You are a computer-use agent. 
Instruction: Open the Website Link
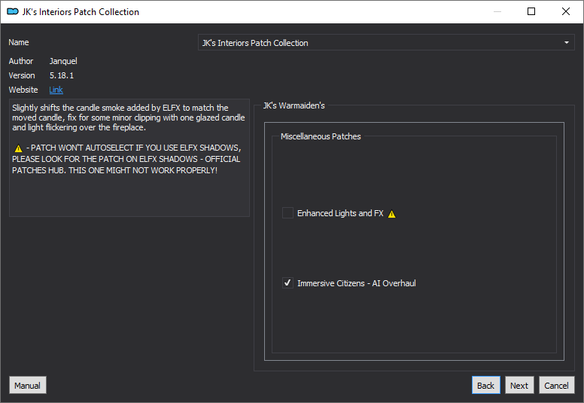pos(56,90)
